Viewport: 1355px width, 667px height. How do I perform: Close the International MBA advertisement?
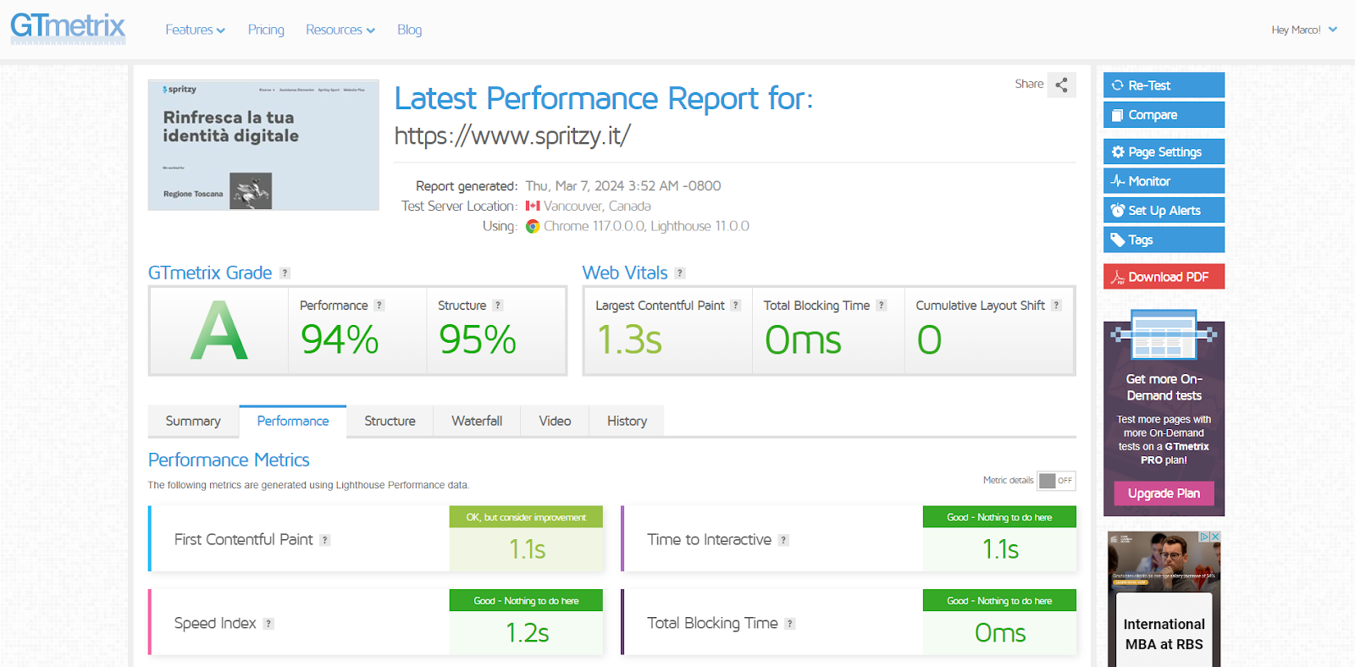click(x=1215, y=537)
